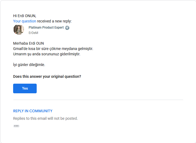Viewport: 196px width, 143px height.
Task: Click the horizontal divider below Yes button
Action: point(98,100)
